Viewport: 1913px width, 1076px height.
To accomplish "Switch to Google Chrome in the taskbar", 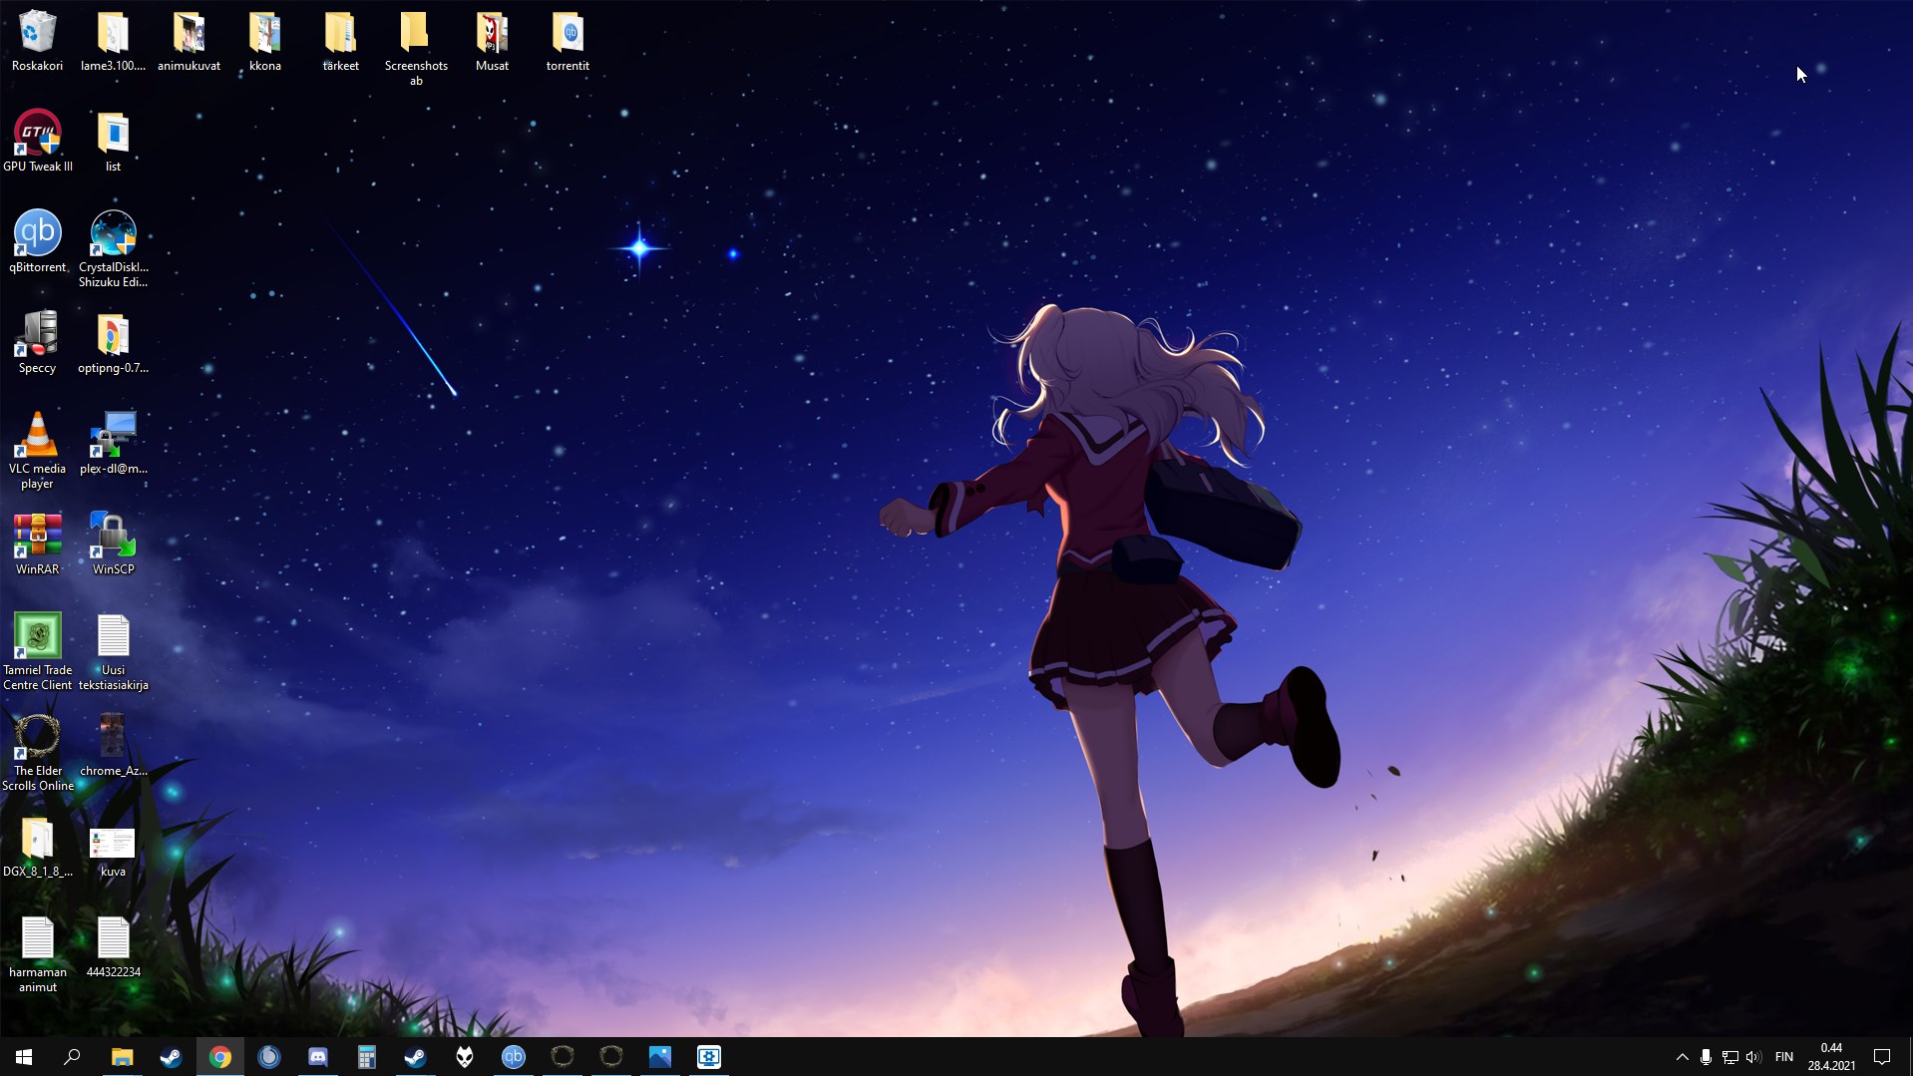I will 220,1057.
